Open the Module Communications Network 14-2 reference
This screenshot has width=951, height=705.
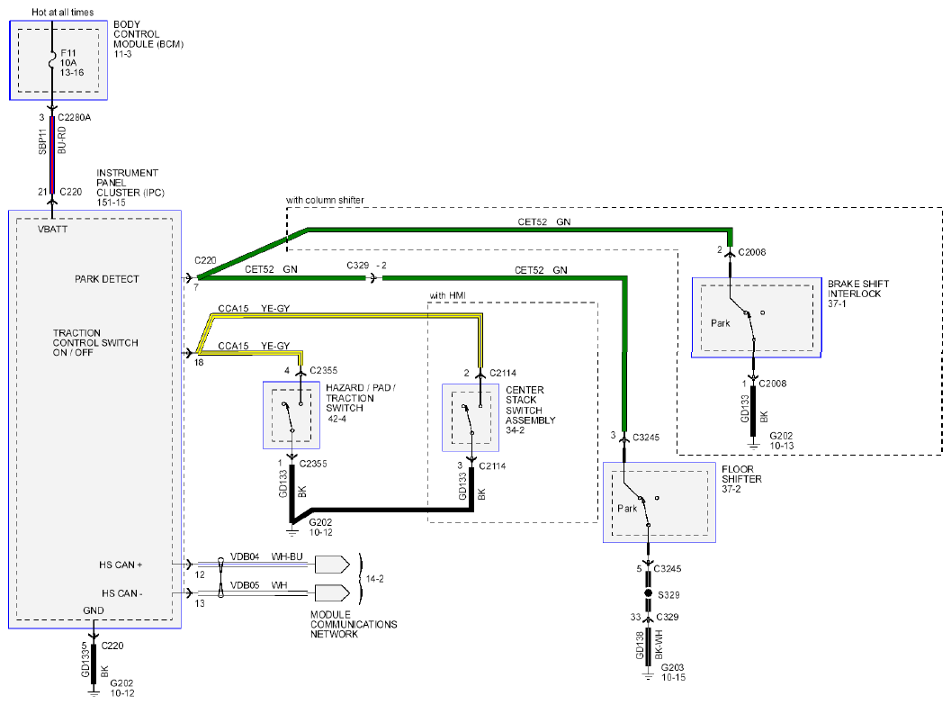(375, 579)
